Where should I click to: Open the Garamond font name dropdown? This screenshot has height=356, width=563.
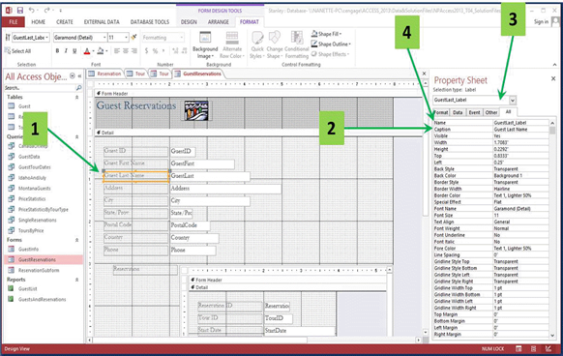coord(104,38)
